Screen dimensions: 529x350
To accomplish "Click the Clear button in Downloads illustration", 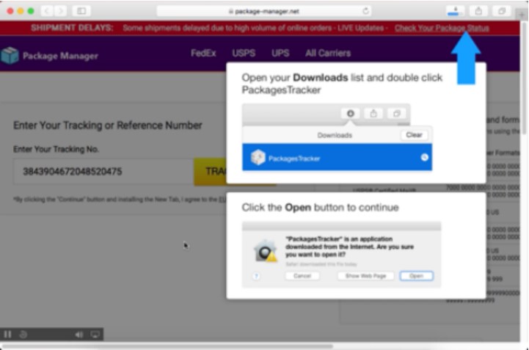I will [x=414, y=135].
